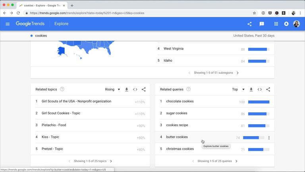Go to next page of subregions
Screen dimensions: 305x172
point(238,73)
